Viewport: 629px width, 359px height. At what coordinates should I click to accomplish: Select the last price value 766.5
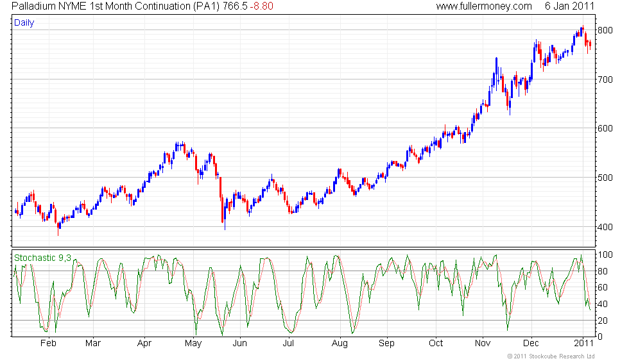(x=235, y=6)
